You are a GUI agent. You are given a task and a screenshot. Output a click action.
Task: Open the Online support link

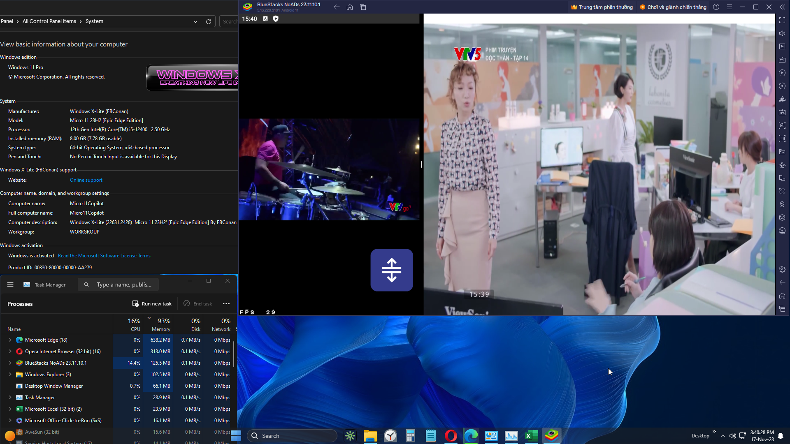[86, 180]
